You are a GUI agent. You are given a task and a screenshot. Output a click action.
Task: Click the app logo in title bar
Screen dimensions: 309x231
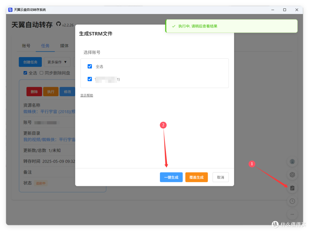(x=11, y=10)
